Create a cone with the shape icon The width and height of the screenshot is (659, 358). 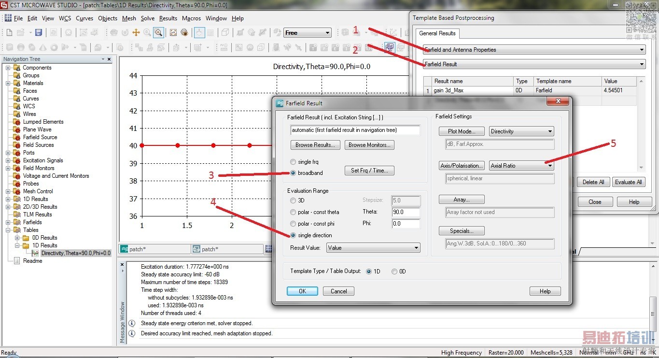(x=43, y=47)
